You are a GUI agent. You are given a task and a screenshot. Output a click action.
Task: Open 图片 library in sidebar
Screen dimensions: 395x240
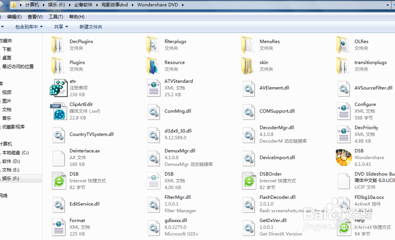[7, 101]
